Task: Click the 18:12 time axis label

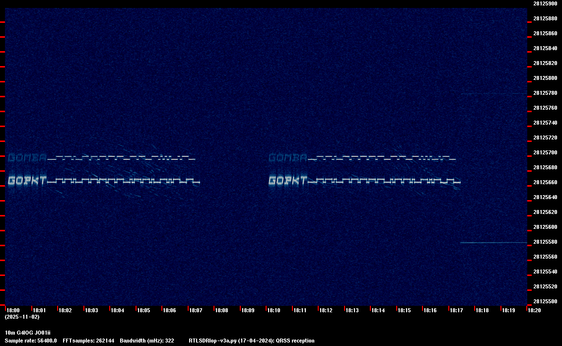Action: click(x=326, y=310)
